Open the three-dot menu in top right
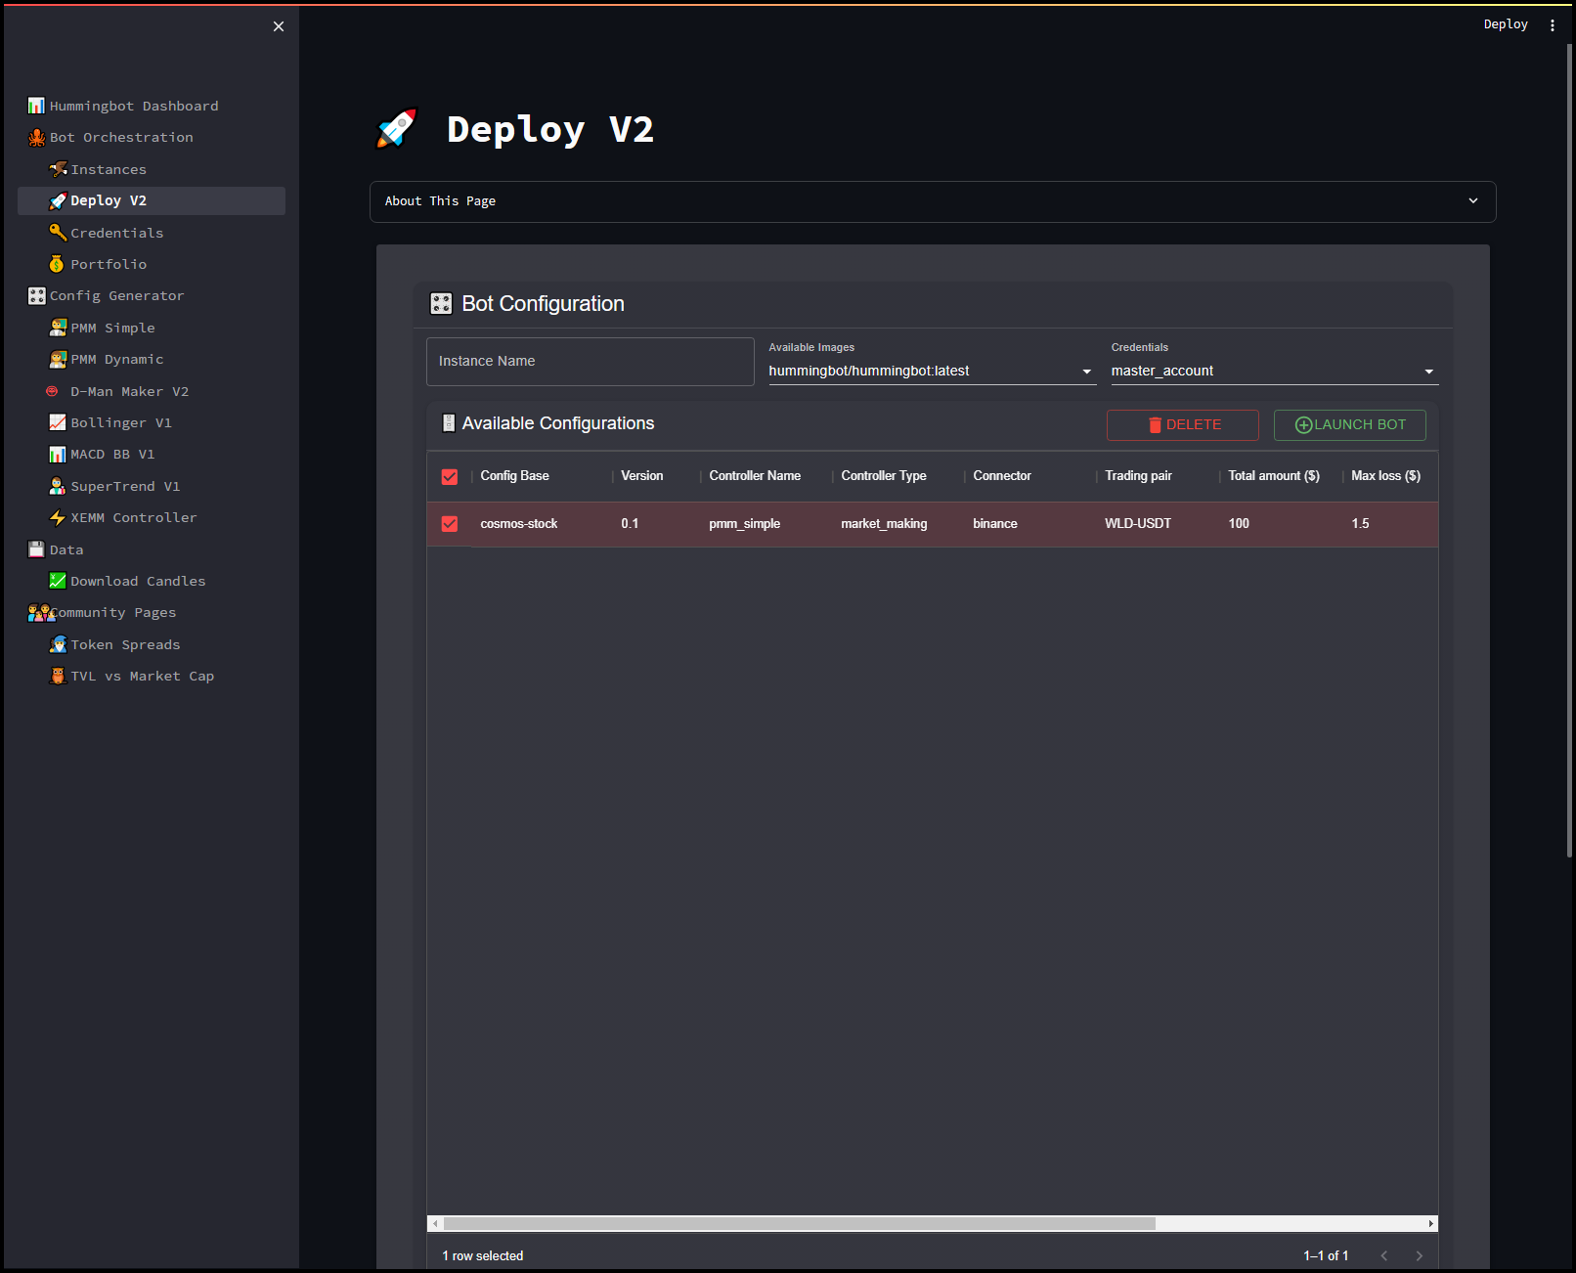Viewport: 1576px width, 1273px height. [1552, 25]
